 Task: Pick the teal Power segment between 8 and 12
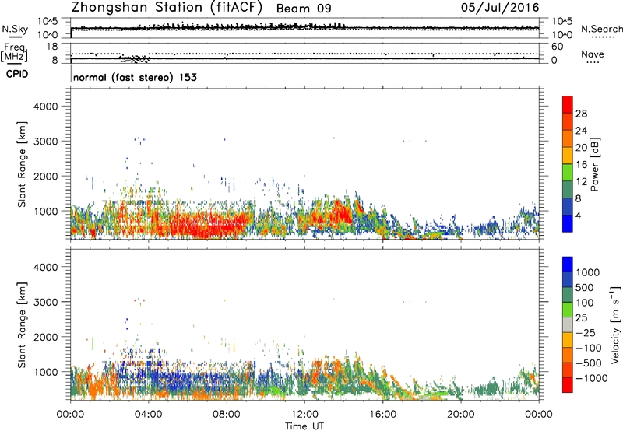[568, 190]
